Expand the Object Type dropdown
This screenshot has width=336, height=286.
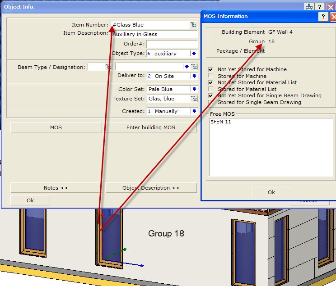194,54
